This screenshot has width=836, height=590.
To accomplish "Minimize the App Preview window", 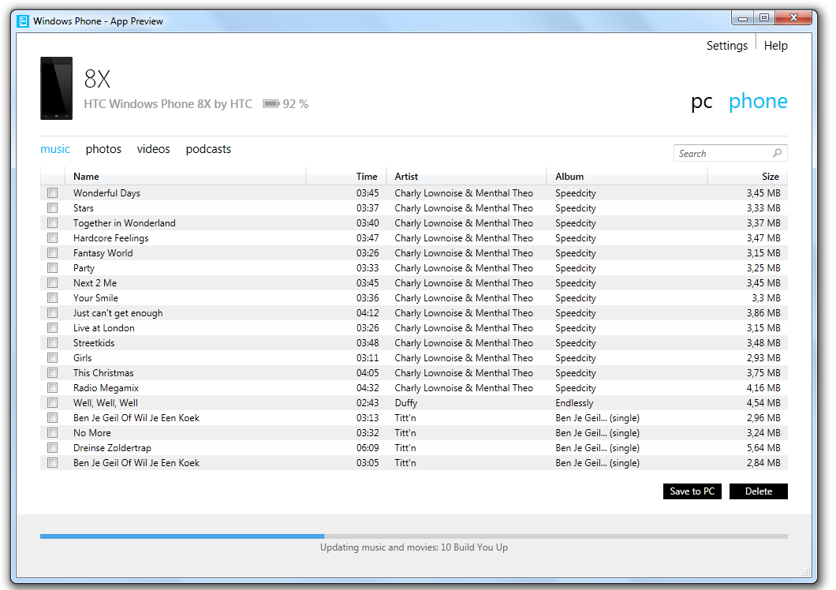I will [742, 18].
